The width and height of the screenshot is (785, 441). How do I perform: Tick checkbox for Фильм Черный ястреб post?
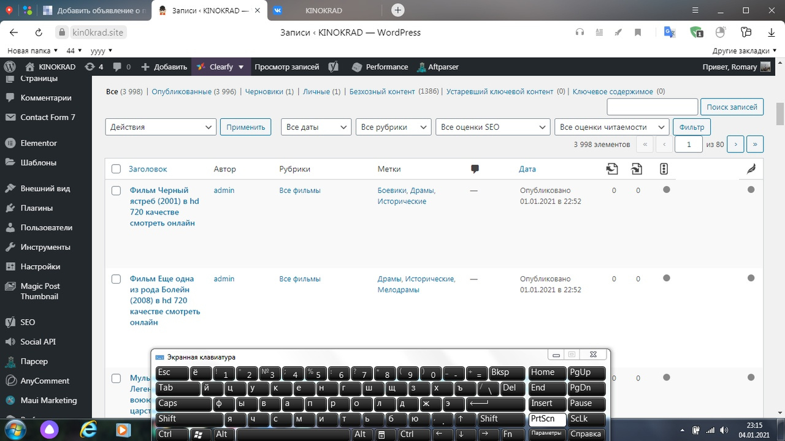click(116, 190)
